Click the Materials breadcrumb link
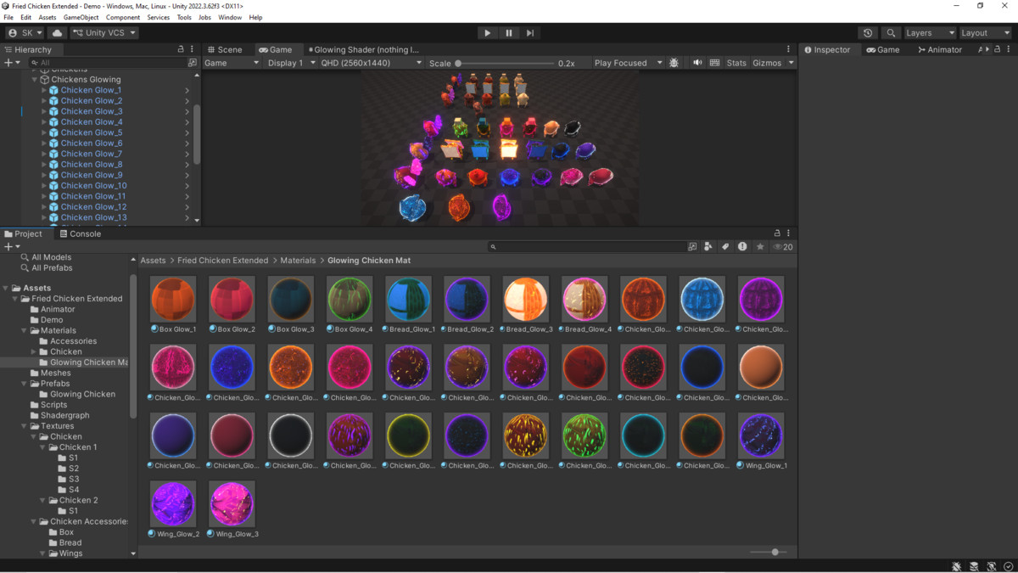Viewport: 1018px width, 573px height. tap(298, 261)
